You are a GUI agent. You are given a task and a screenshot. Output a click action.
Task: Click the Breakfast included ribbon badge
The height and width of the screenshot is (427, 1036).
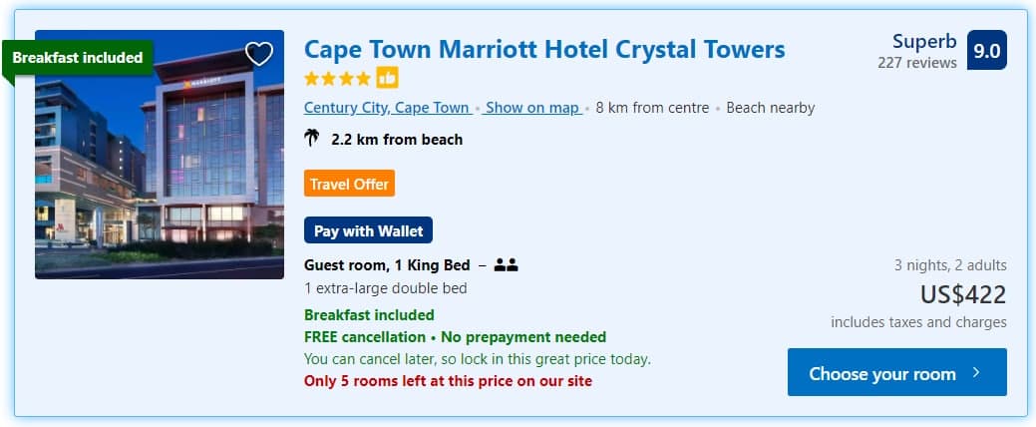coord(78,58)
